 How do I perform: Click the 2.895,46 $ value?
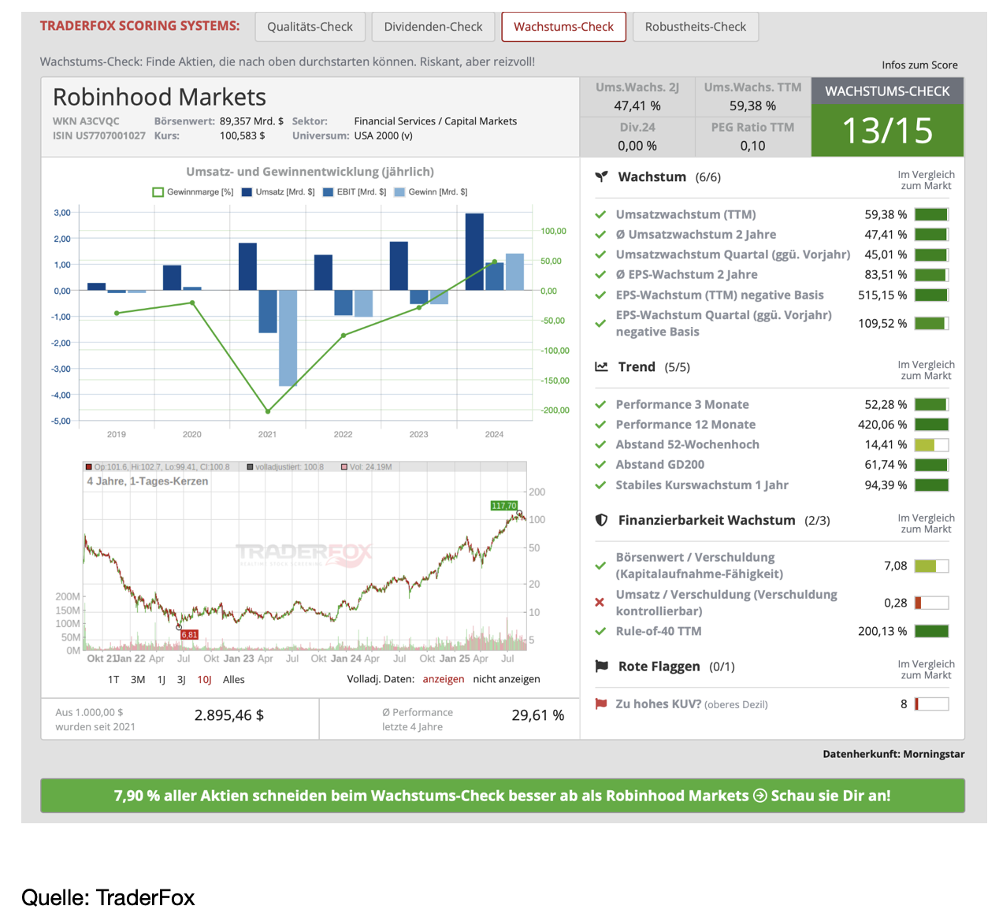(x=229, y=715)
